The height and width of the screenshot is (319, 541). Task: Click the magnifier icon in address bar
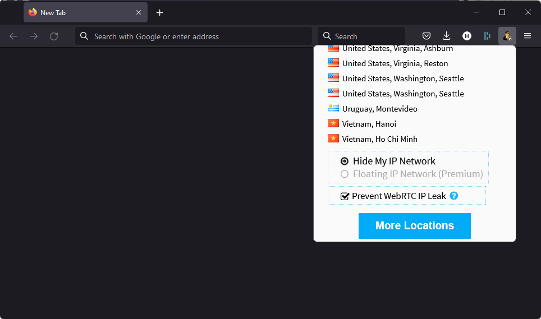coord(84,36)
